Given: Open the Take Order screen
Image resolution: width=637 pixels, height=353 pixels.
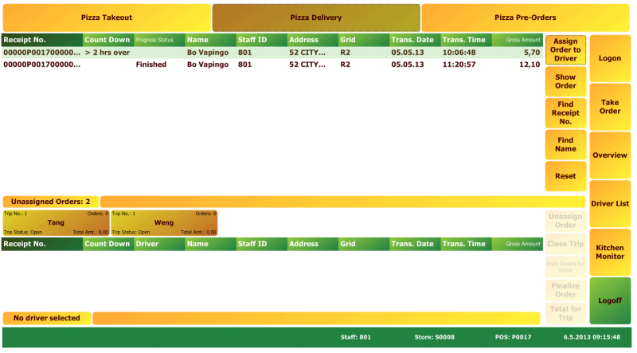Looking at the screenshot, I should 610,107.
